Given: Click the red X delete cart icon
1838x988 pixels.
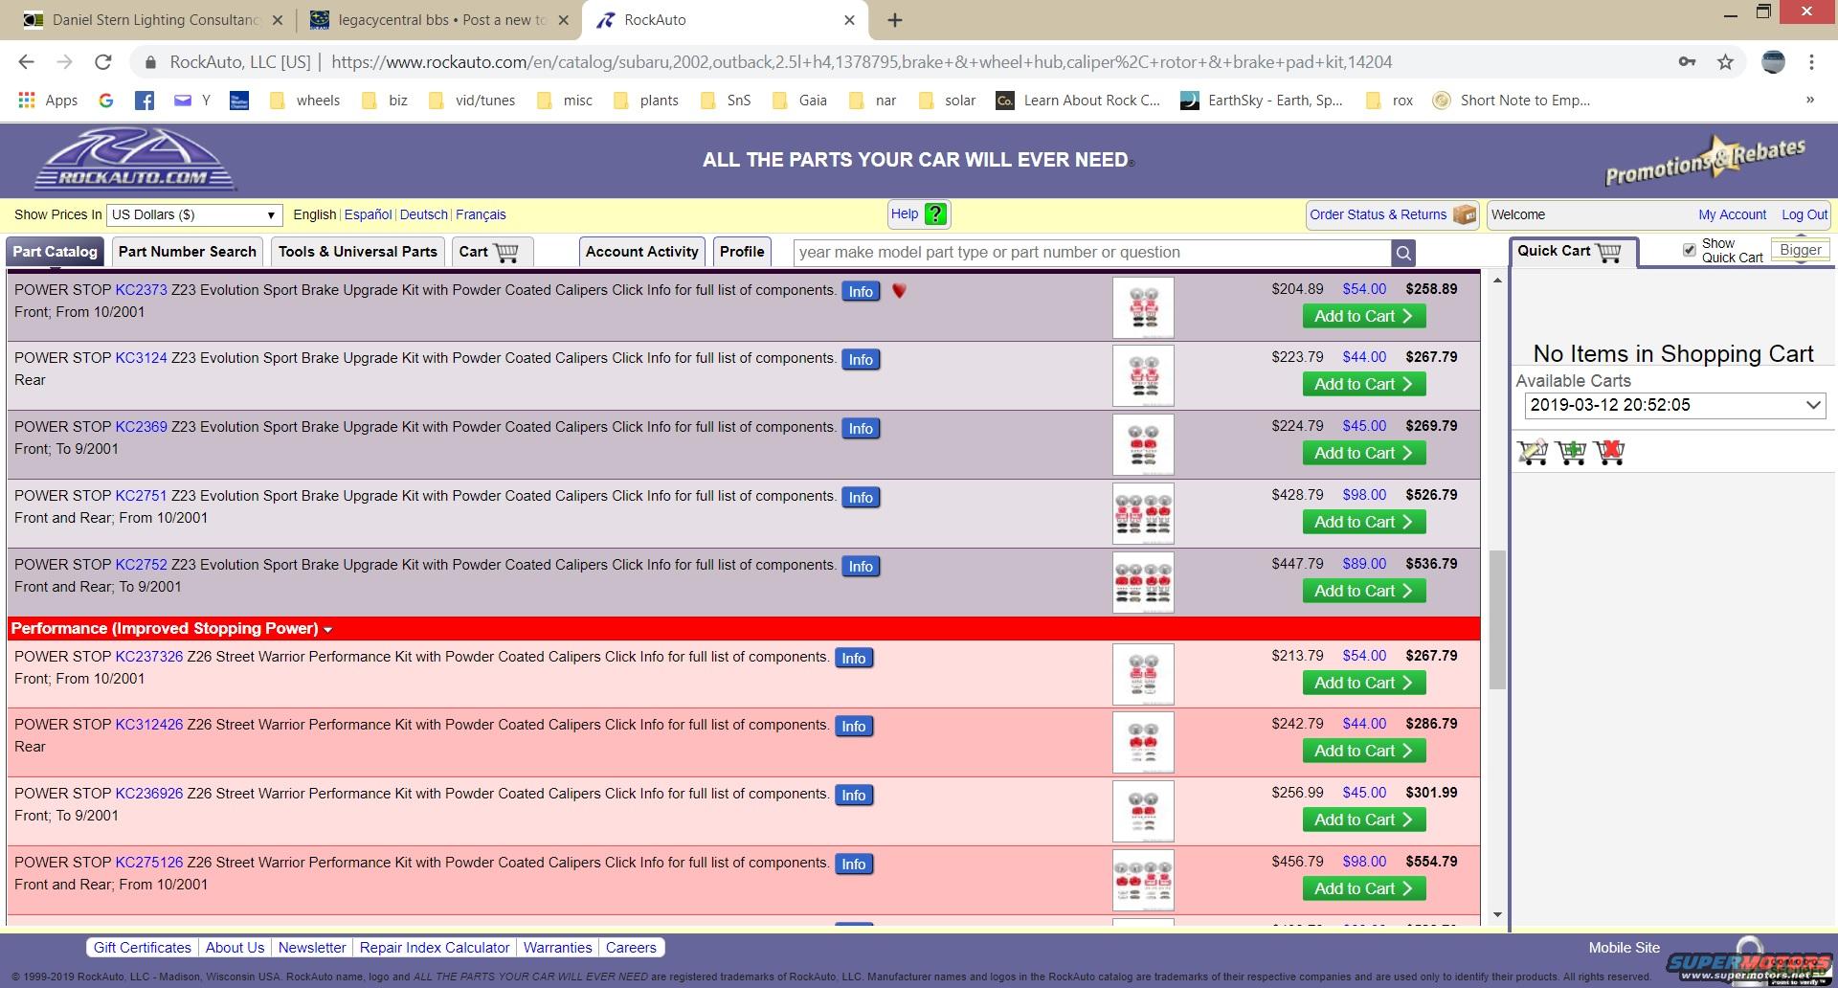Looking at the screenshot, I should 1609,452.
